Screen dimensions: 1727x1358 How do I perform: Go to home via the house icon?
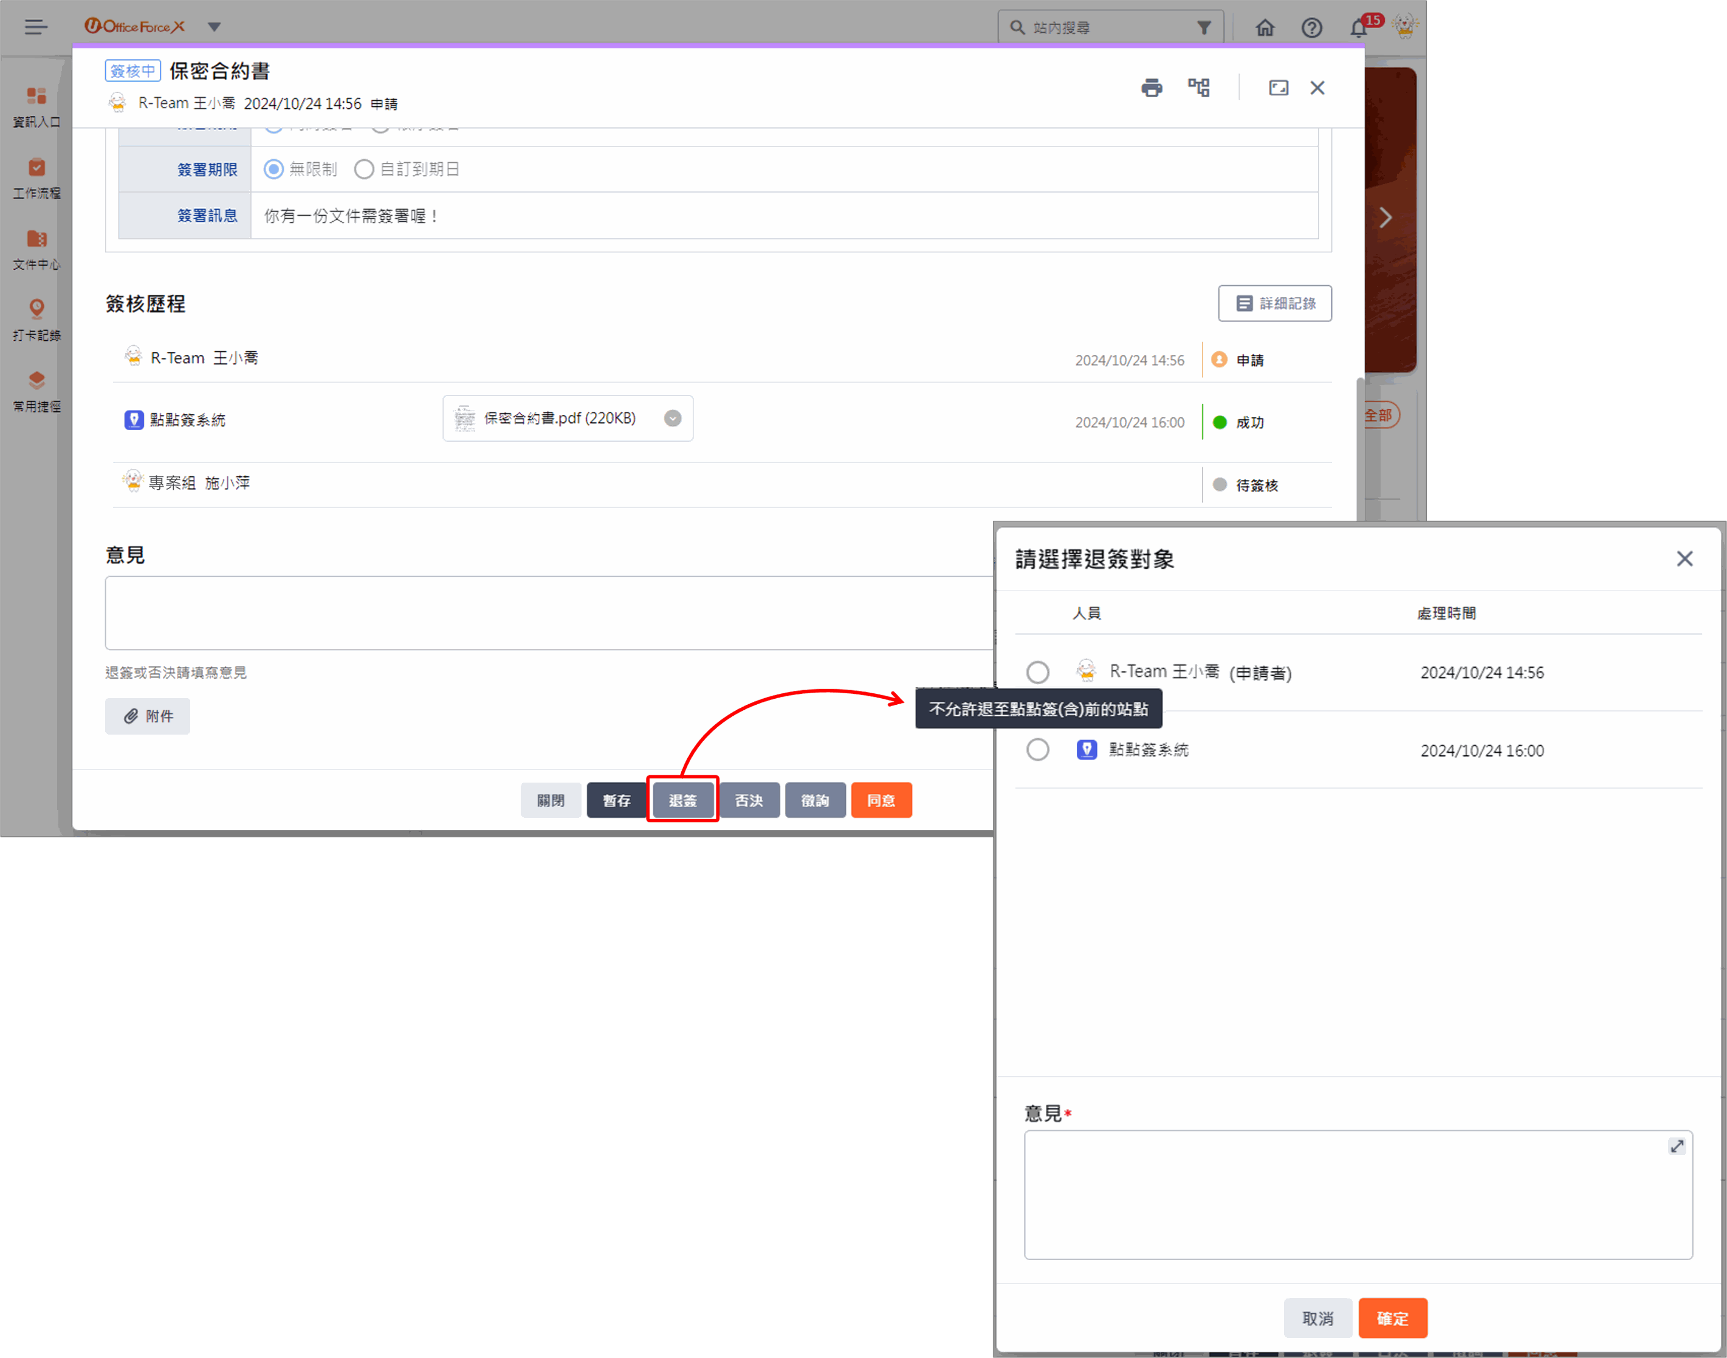(x=1264, y=28)
